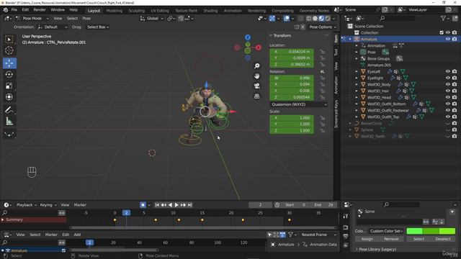461x259 pixels.
Task: Click the Remove bone group button
Action: [391, 239]
